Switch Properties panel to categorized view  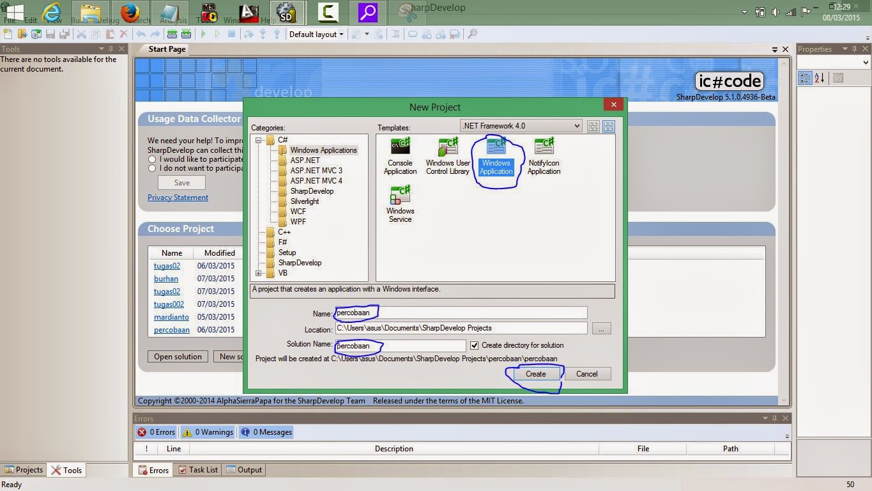pos(805,78)
